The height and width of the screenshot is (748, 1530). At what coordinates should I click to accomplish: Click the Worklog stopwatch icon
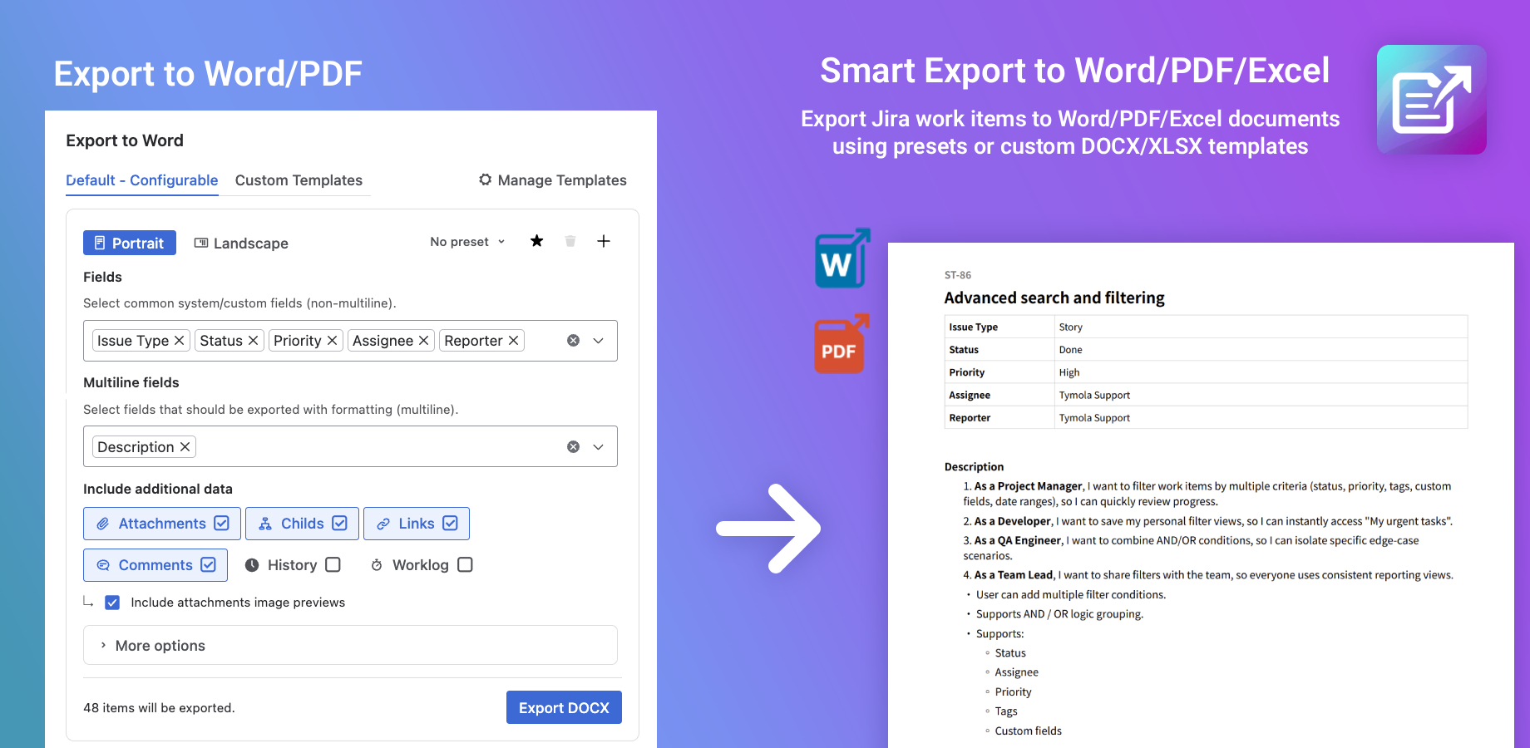[x=377, y=565]
